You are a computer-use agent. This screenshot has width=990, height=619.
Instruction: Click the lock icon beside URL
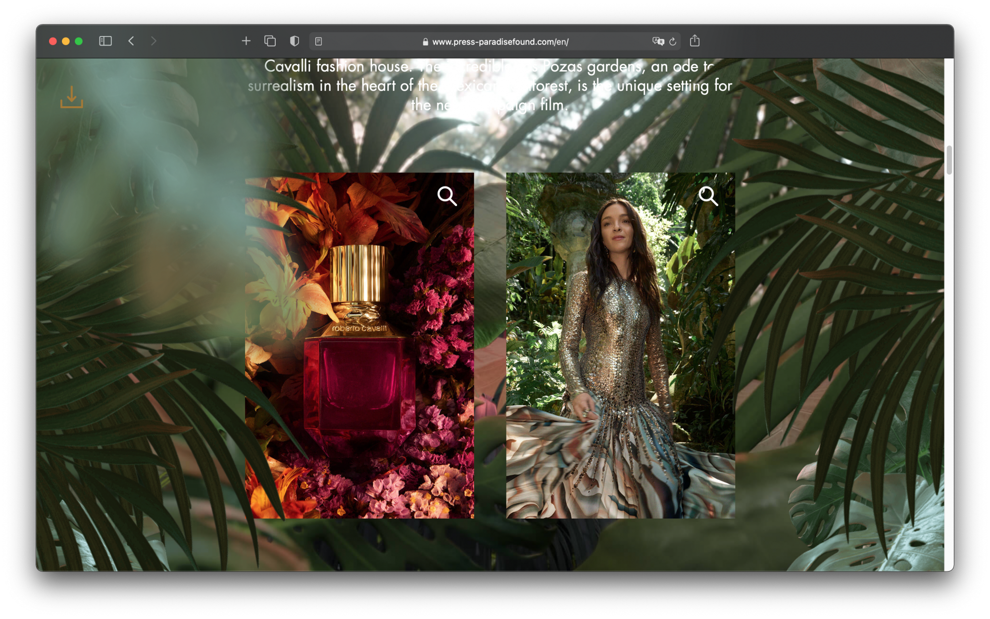[x=425, y=42]
